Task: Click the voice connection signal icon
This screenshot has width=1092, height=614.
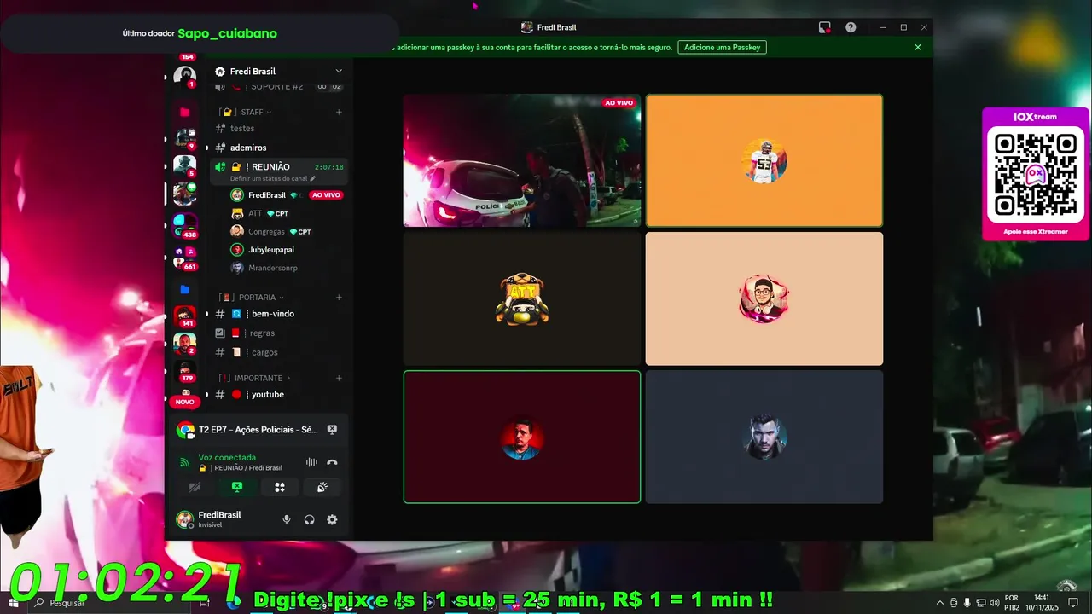Action: click(184, 462)
